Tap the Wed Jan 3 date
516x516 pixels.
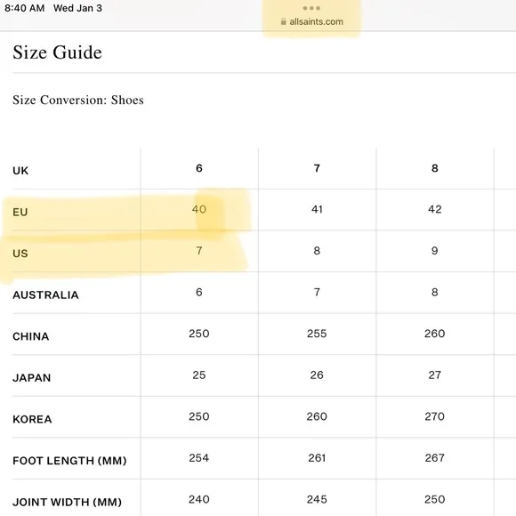click(77, 8)
